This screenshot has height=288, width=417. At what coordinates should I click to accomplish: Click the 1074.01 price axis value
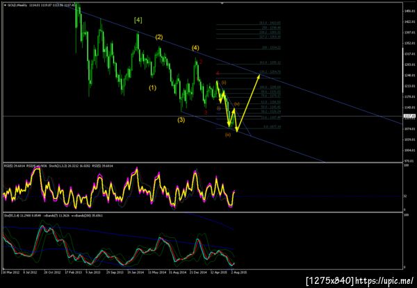[410, 129]
